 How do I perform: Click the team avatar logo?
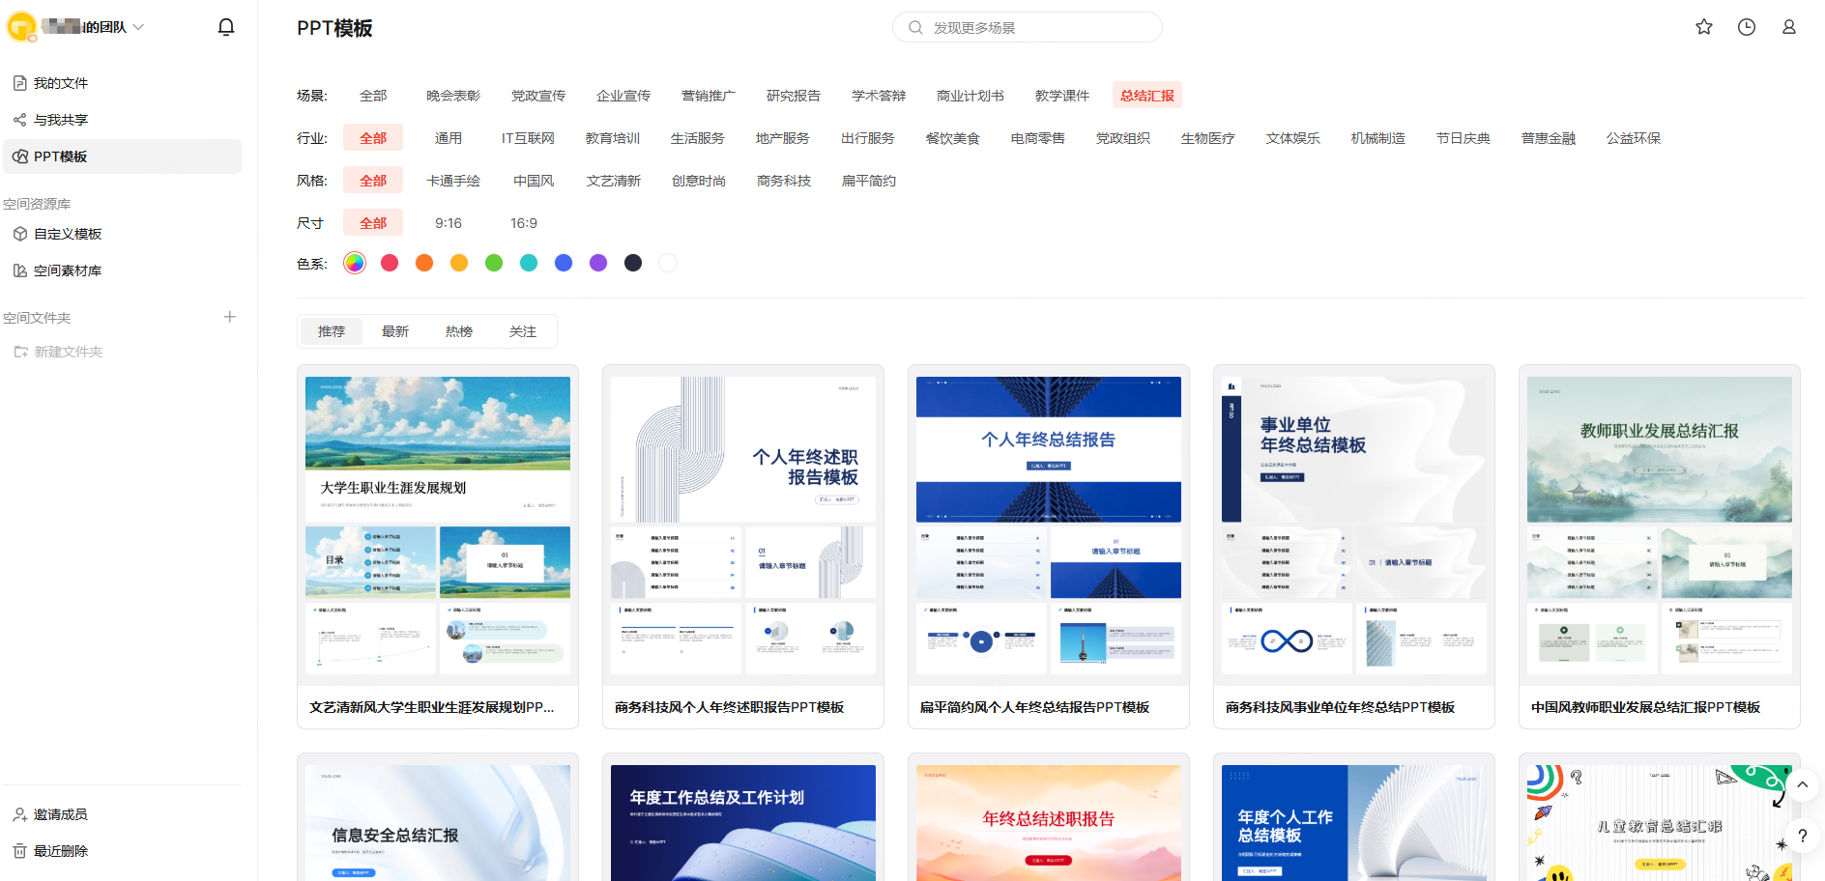pyautogui.click(x=21, y=27)
